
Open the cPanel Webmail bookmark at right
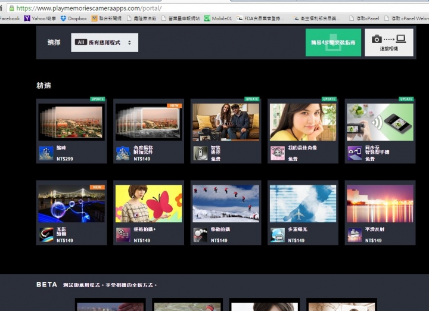(x=406, y=18)
